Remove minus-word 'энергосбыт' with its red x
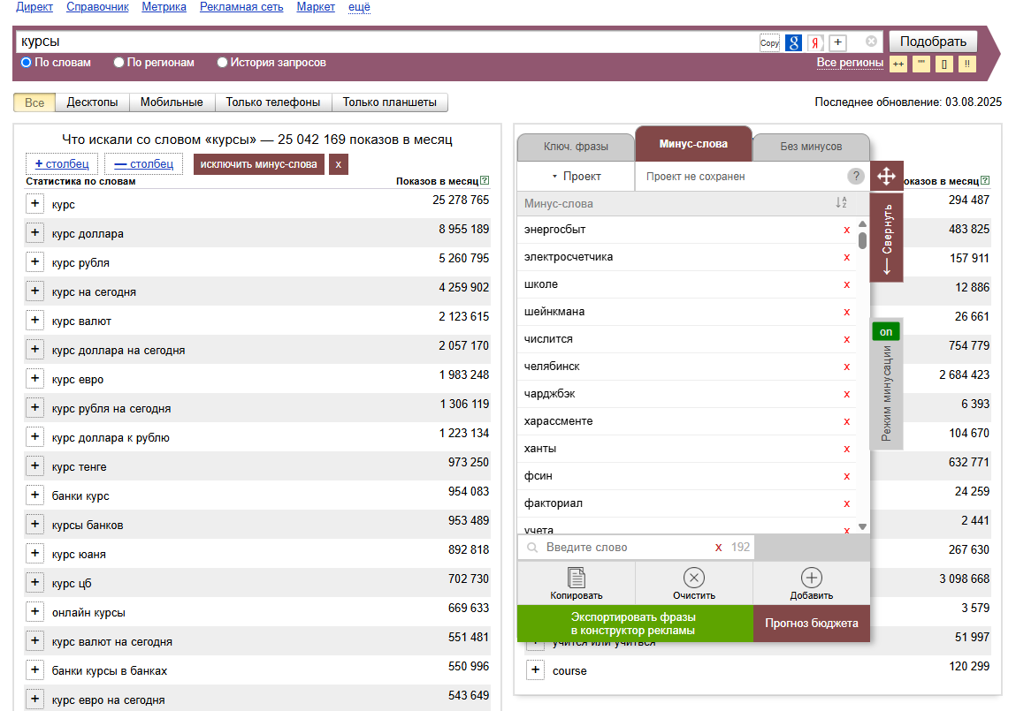This screenshot has height=711, width=1016. [847, 231]
